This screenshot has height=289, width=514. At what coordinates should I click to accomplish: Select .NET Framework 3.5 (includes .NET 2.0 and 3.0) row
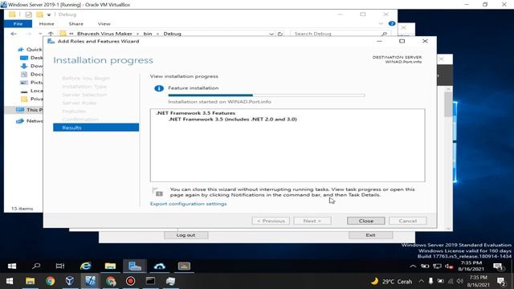coord(233,120)
